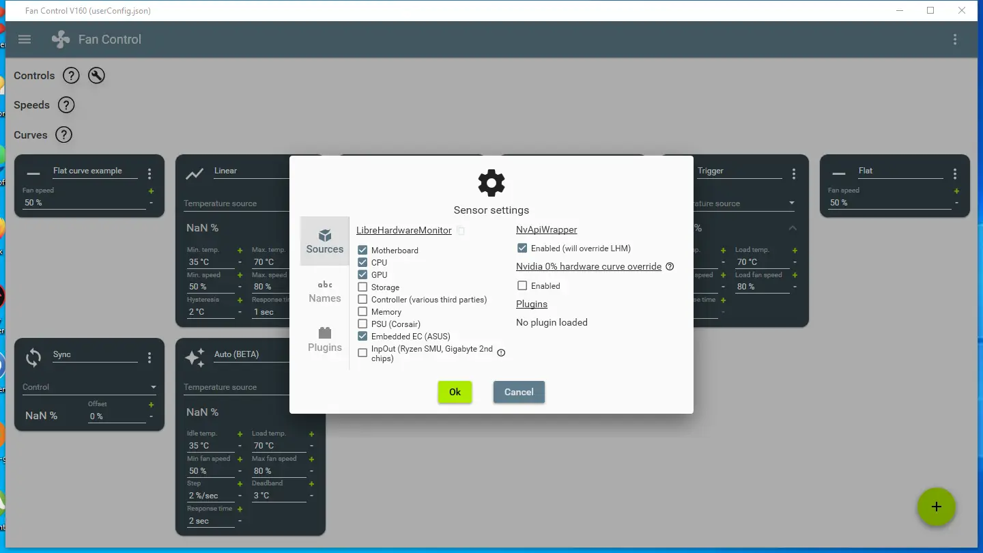Increase fan speed on the Flat card

pyautogui.click(x=956, y=191)
